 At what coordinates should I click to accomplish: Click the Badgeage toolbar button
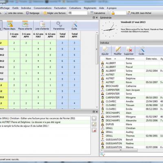pyautogui.click(x=33, y=13)
